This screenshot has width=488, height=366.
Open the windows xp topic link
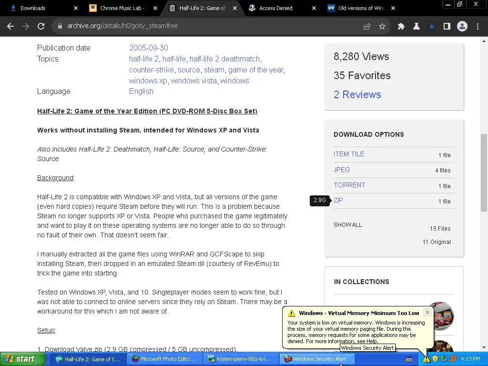(148, 81)
